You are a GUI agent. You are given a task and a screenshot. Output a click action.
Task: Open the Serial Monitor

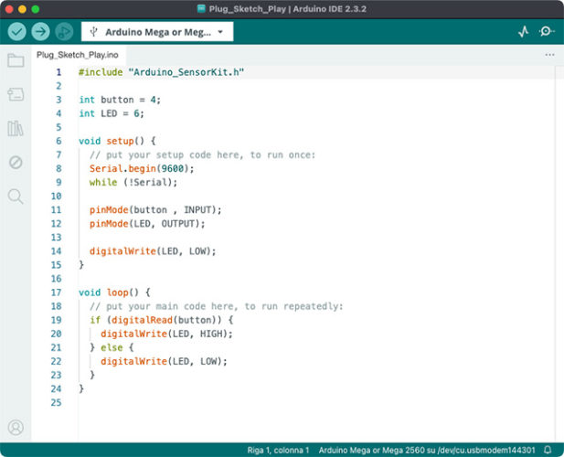[x=546, y=31]
